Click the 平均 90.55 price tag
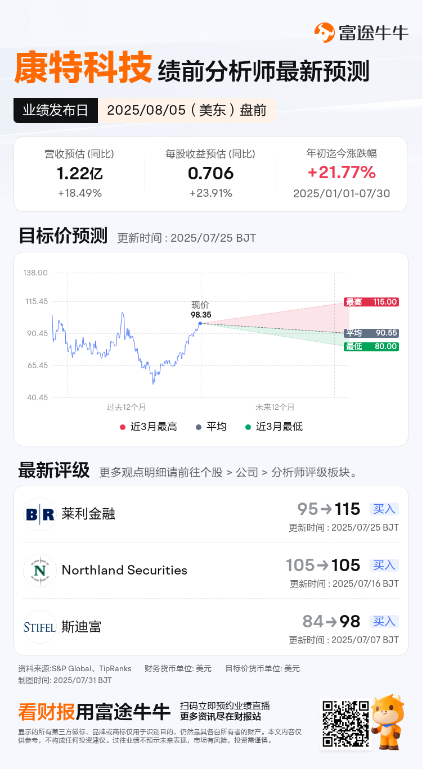This screenshot has height=769, width=422. point(371,333)
